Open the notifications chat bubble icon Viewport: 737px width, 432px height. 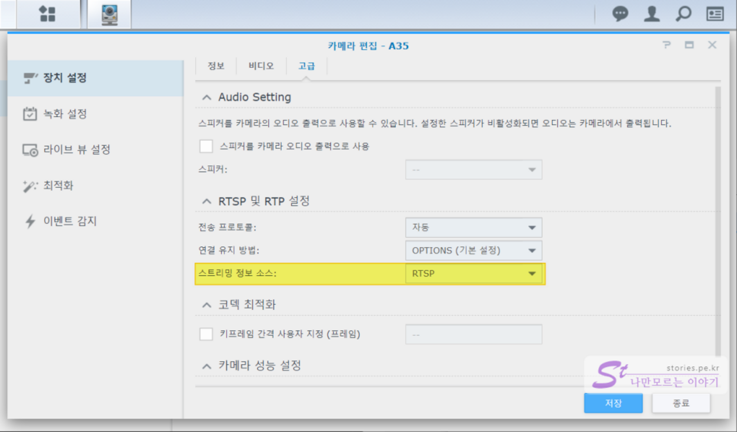click(620, 14)
